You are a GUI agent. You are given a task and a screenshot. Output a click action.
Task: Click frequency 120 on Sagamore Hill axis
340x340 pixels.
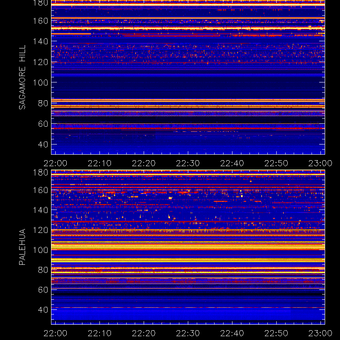point(40,62)
